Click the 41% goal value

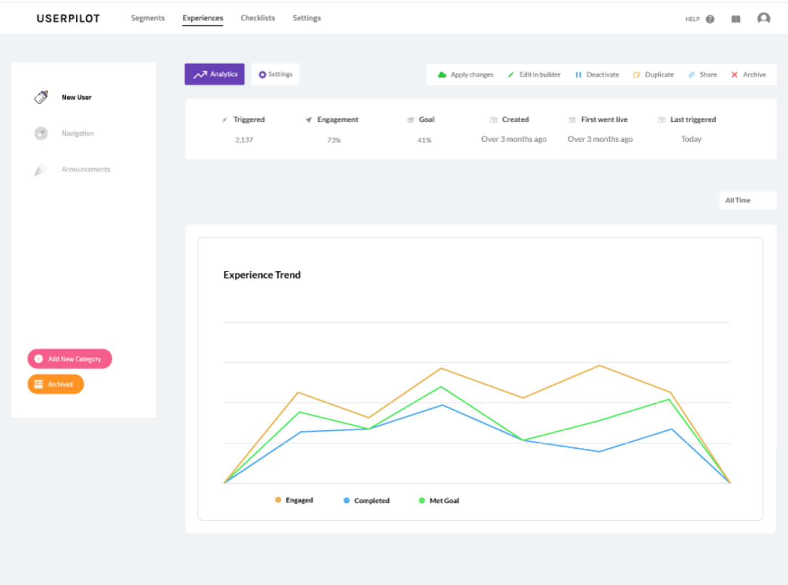[x=424, y=140]
